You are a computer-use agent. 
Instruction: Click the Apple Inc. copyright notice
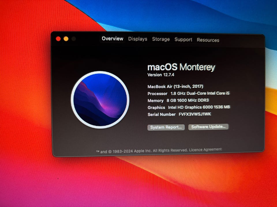(x=142, y=151)
